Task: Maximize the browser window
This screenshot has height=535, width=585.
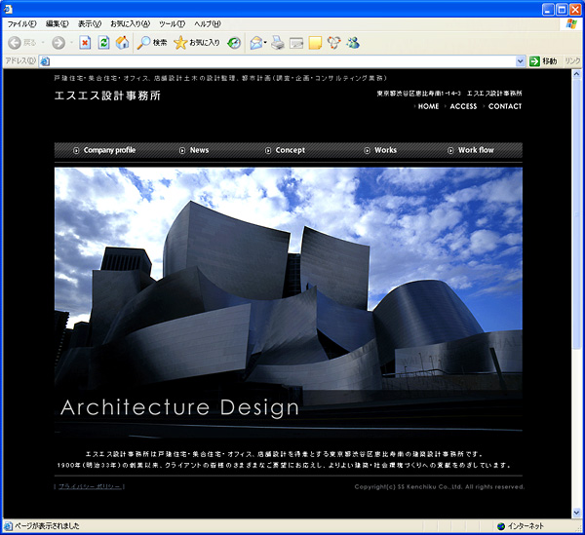Action: [x=562, y=10]
